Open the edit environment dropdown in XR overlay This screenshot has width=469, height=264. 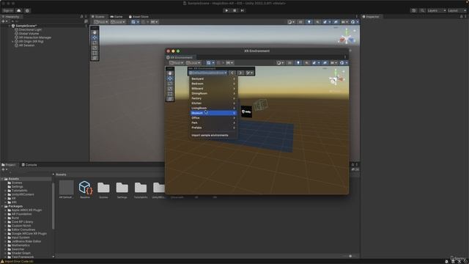pyautogui.click(x=249, y=73)
